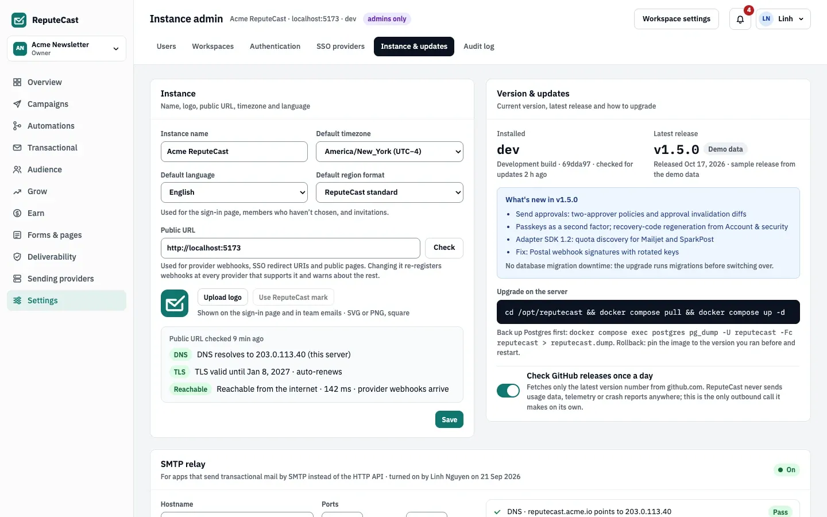Viewport: 827px width, 517px height.
Task: Open the Linh user menu
Action: tap(783, 19)
